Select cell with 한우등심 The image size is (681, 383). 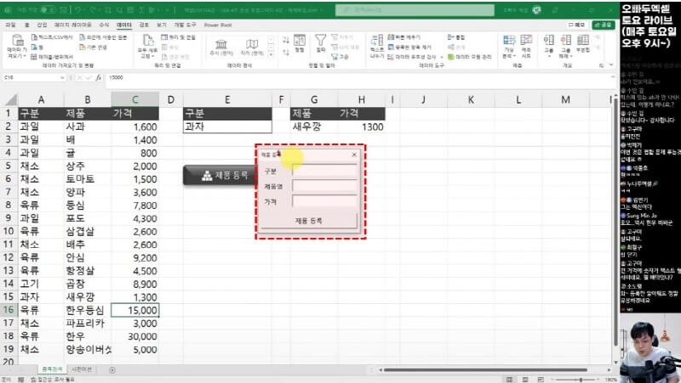[x=88, y=310]
